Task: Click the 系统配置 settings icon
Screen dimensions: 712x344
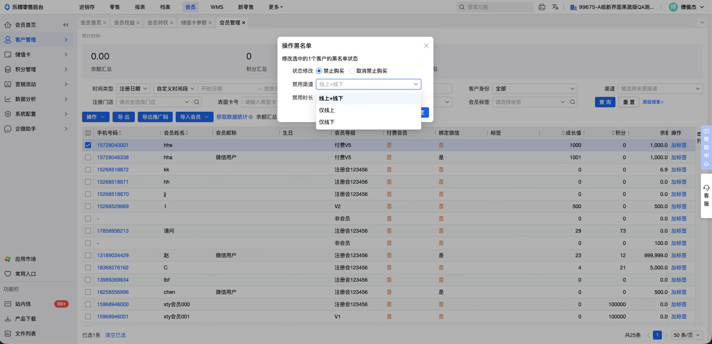Action: click(8, 114)
